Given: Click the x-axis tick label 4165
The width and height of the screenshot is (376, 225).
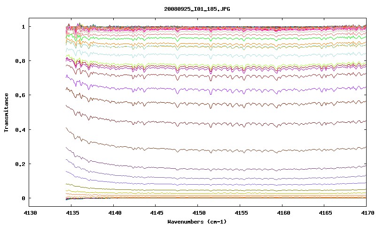Looking at the screenshot, I should click(x=325, y=212).
